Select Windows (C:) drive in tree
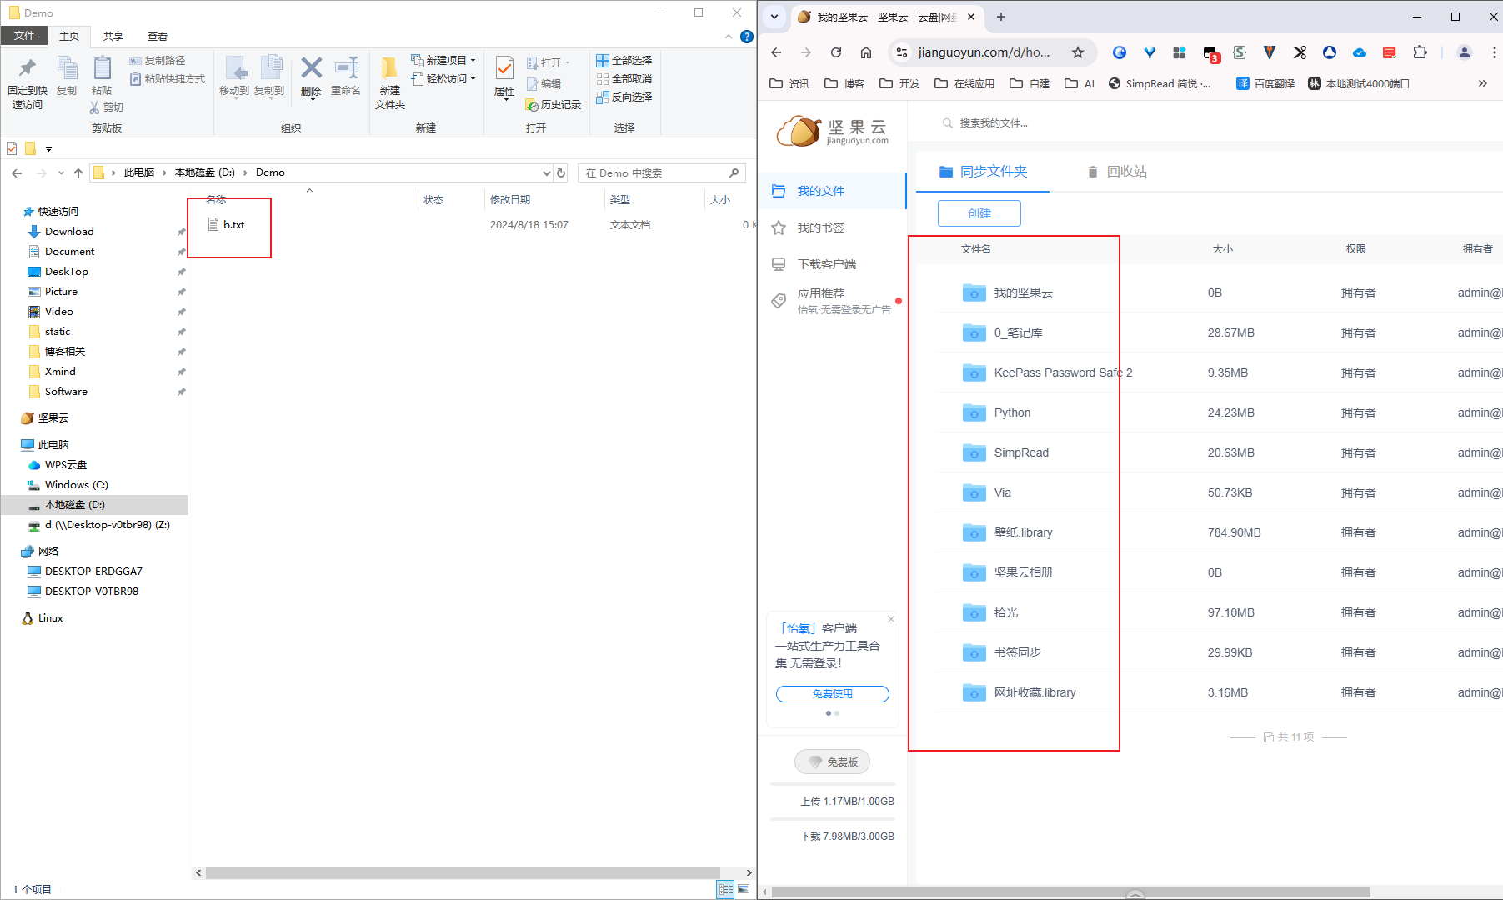 (76, 485)
